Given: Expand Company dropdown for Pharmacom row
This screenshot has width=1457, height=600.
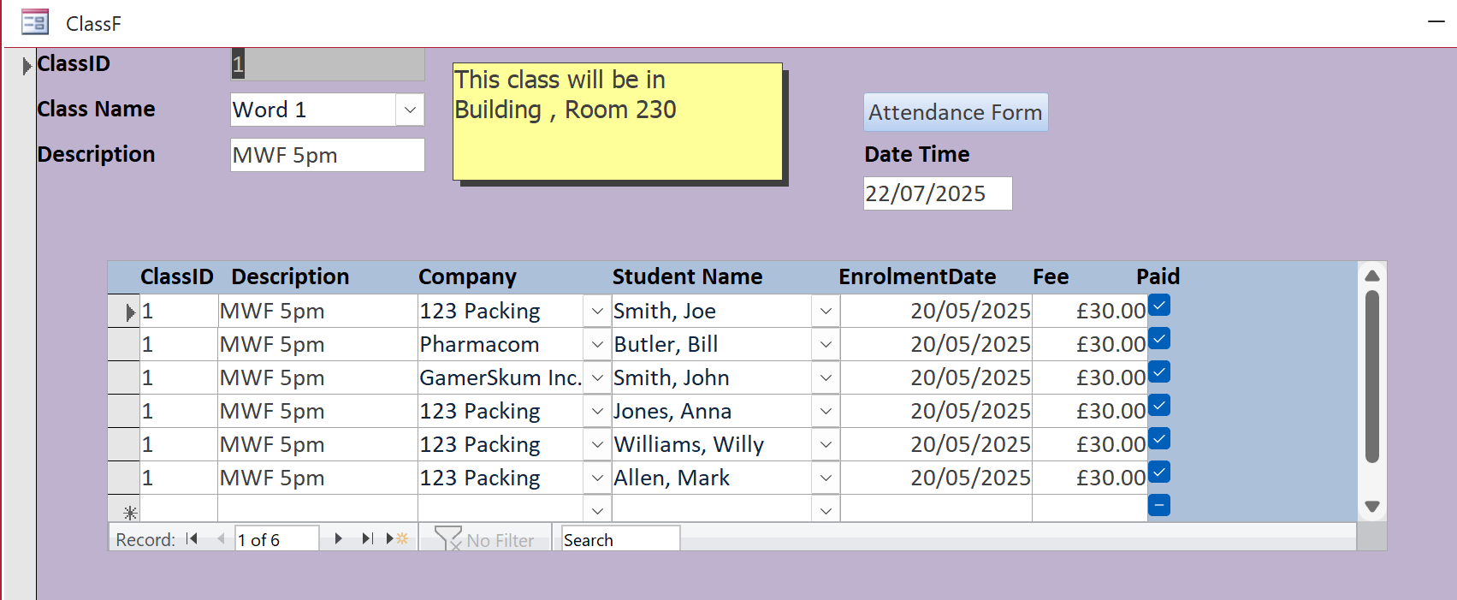Looking at the screenshot, I should coord(597,345).
